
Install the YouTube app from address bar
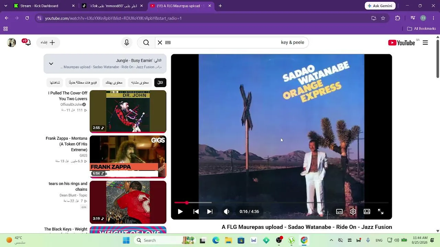pos(374,18)
